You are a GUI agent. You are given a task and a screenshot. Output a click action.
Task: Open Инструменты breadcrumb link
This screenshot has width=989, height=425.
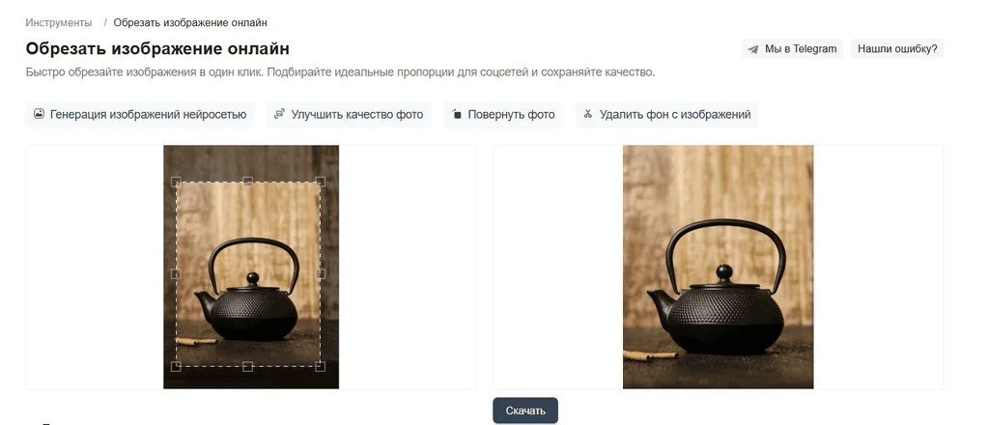[x=59, y=23]
